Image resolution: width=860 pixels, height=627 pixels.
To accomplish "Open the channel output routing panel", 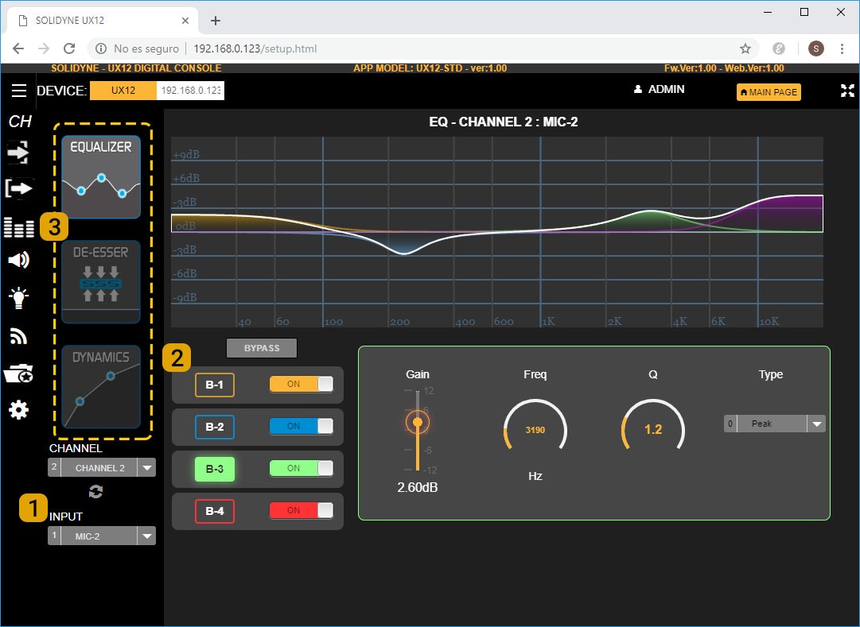I will [x=18, y=188].
